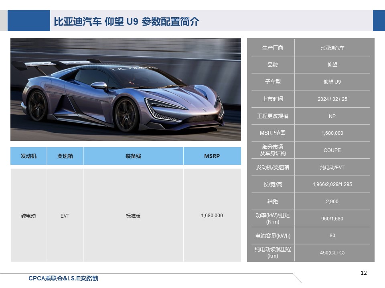Select the EVT gearbox cell
Image resolution: width=385 pixels, height=288 pixels.
coord(65,216)
